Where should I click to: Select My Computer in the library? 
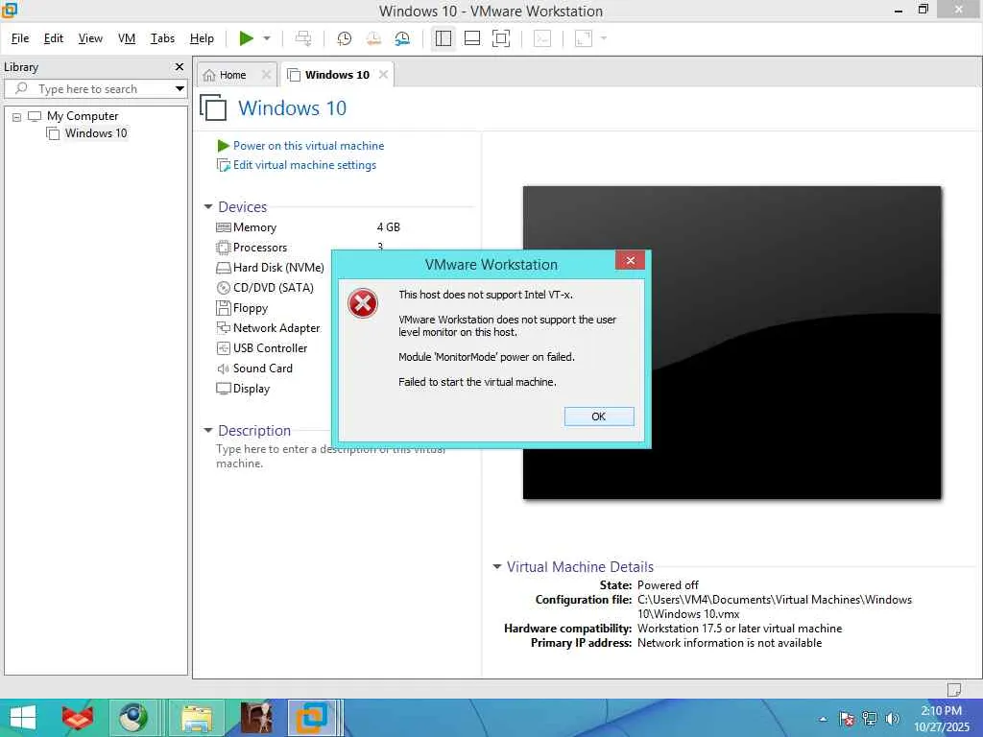[83, 116]
